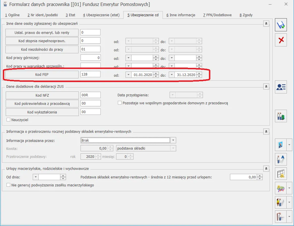The height and width of the screenshot is (226, 294).
Task: Switch to the 3 Etat tab
Action: click(x=71, y=15)
